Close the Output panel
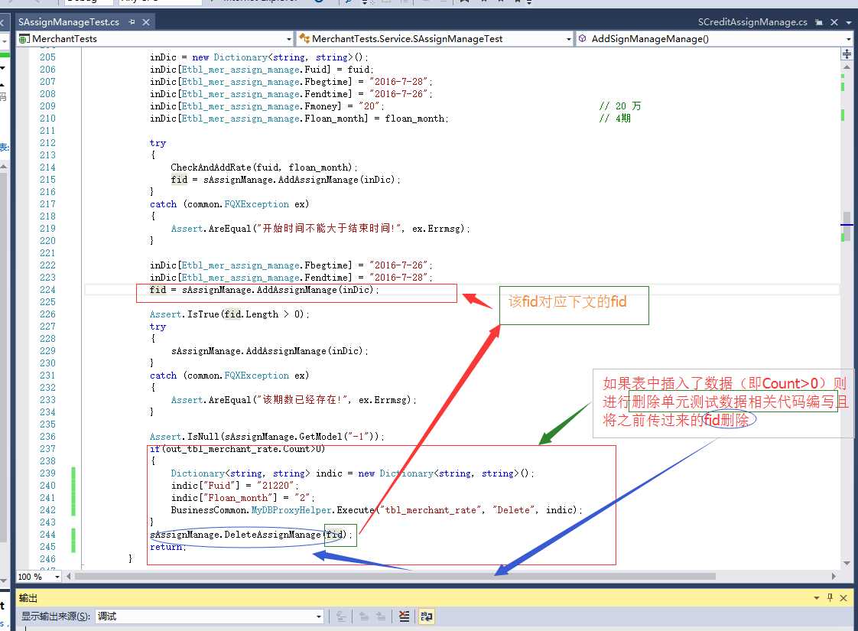The image size is (858, 631). point(843,598)
